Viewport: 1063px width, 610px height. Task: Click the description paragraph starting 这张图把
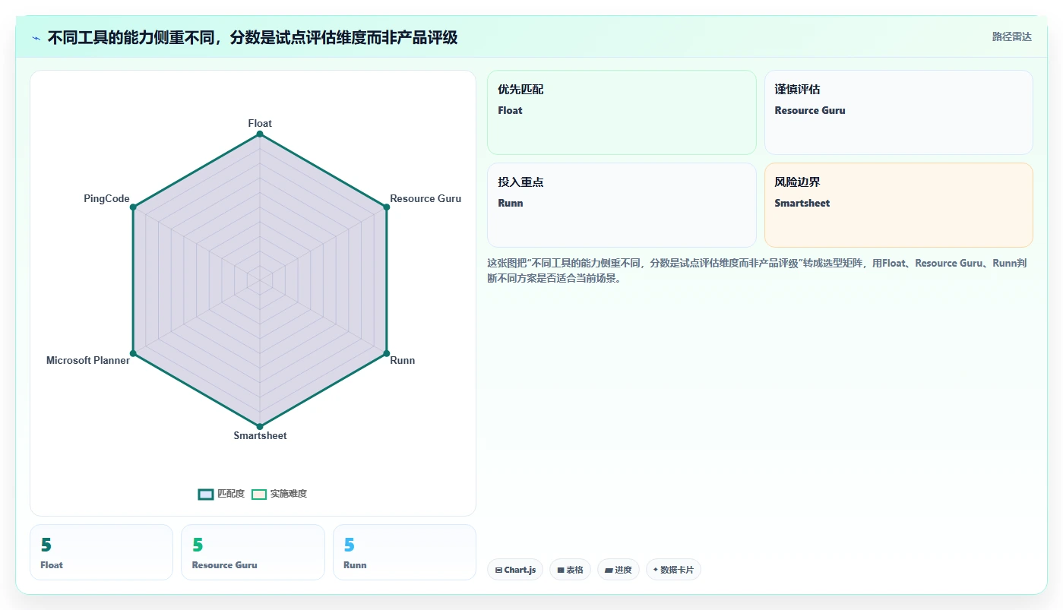coord(757,270)
